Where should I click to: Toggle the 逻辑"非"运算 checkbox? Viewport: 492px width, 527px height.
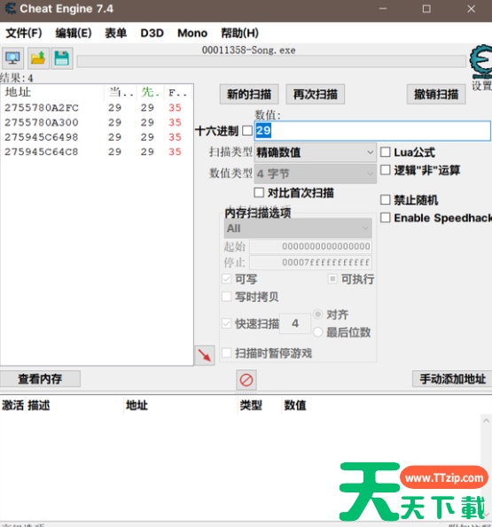[385, 170]
